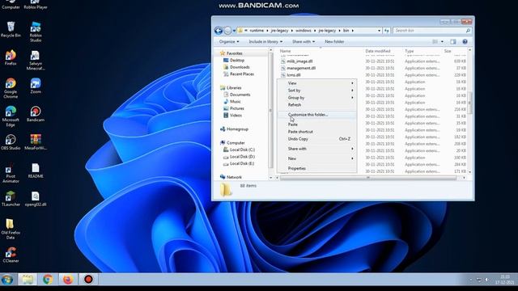Select Undo Copy from context menu
The image size is (518, 291).
tap(316, 139)
